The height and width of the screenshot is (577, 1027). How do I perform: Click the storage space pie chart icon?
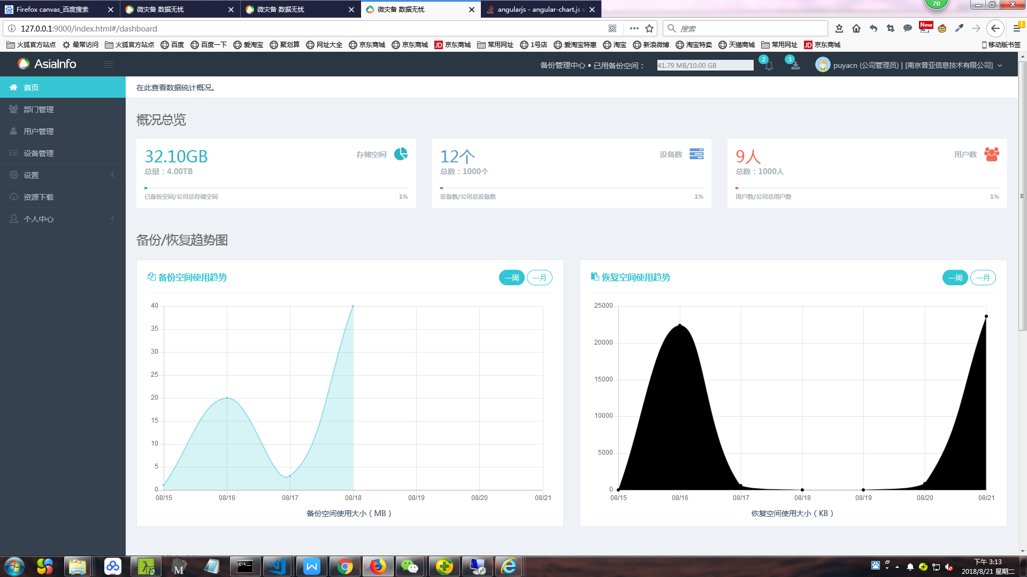click(x=401, y=154)
